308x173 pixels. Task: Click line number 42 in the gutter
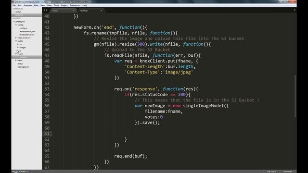47,27
